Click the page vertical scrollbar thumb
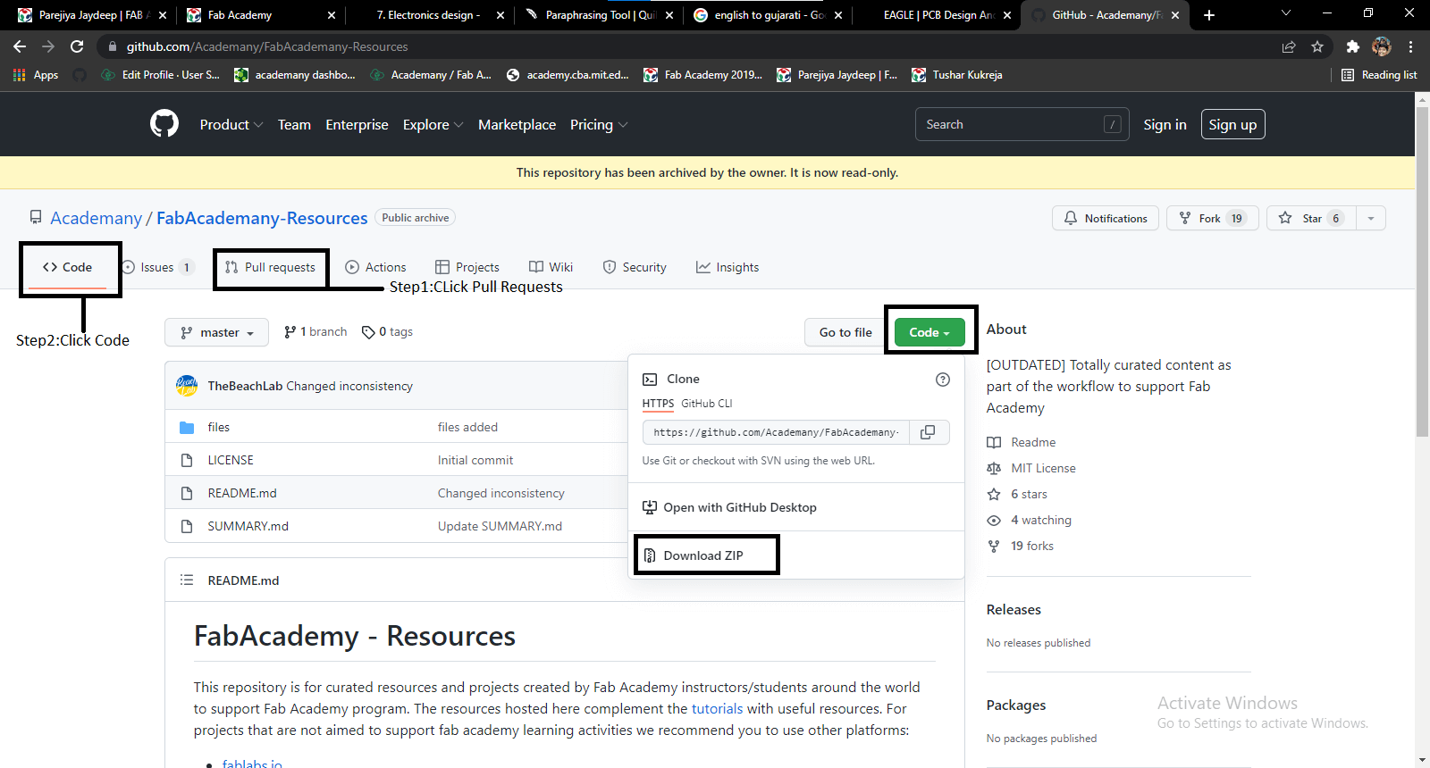1430x768 pixels. click(x=1422, y=271)
